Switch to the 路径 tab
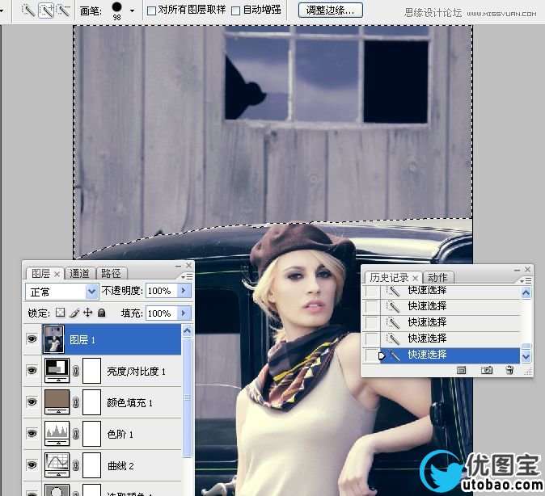 coord(112,274)
